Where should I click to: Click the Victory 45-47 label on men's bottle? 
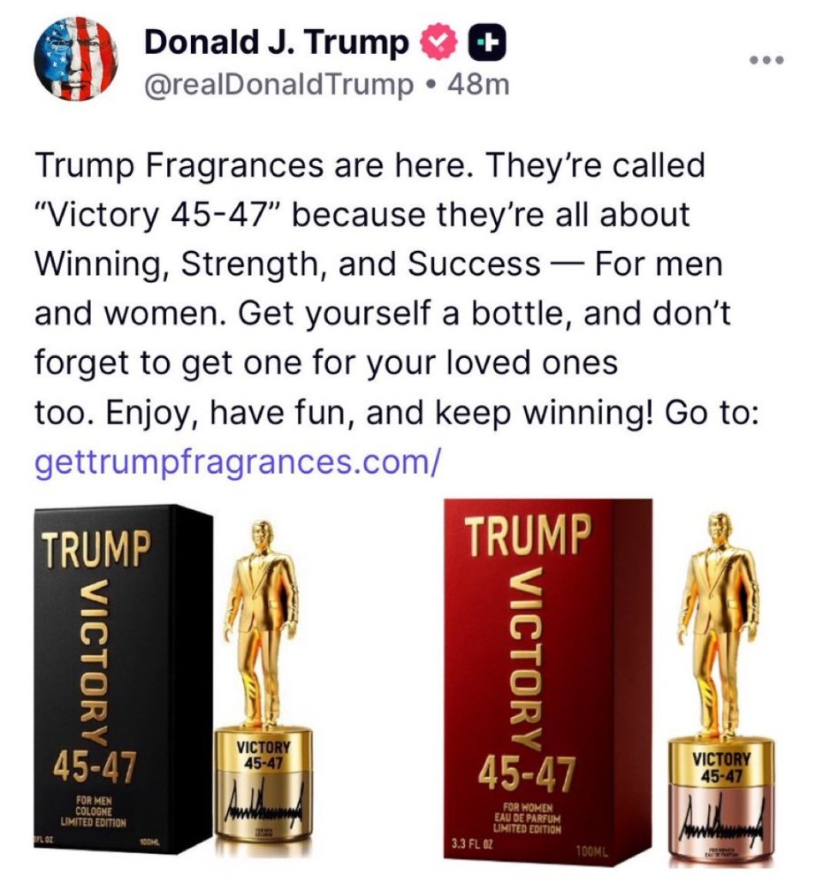pos(263,756)
